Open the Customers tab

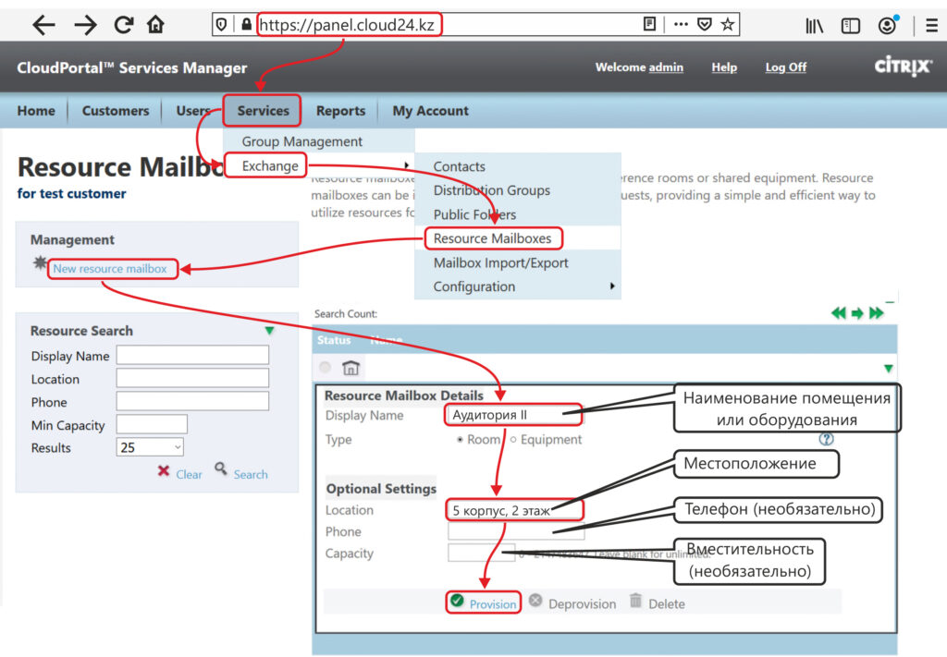coord(116,111)
